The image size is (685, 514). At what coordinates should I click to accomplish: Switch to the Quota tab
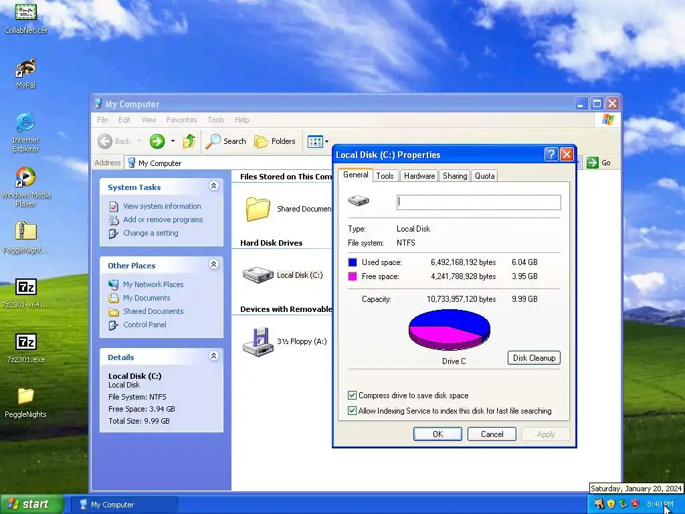pyautogui.click(x=484, y=176)
